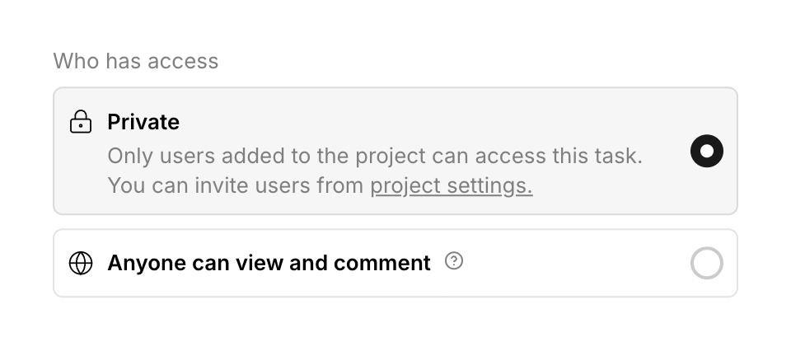Click the Who has access heading
The height and width of the screenshot is (351, 791).
pos(136,61)
